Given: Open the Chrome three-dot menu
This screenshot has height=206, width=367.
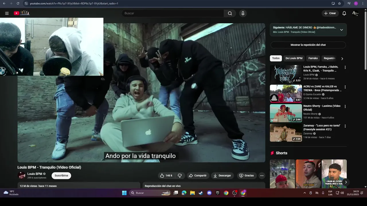Looking at the screenshot, I should coord(362,3).
